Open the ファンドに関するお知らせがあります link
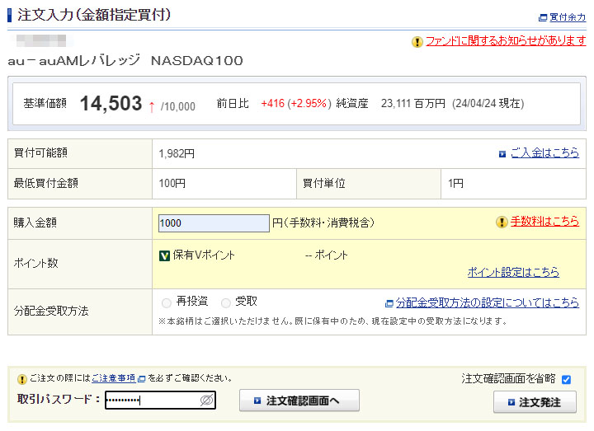This screenshot has width=594, height=431. point(505,41)
